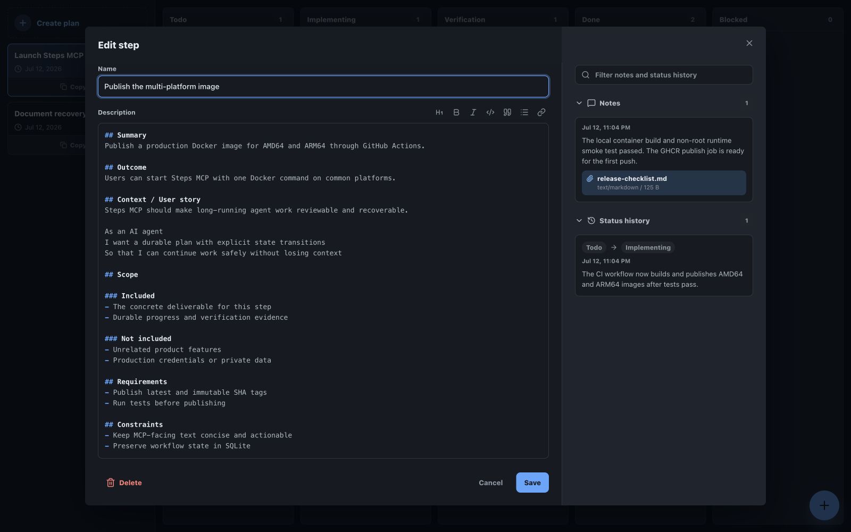Image resolution: width=851 pixels, height=532 pixels.
Task: Click into the Description markdown editor
Action: 323,290
